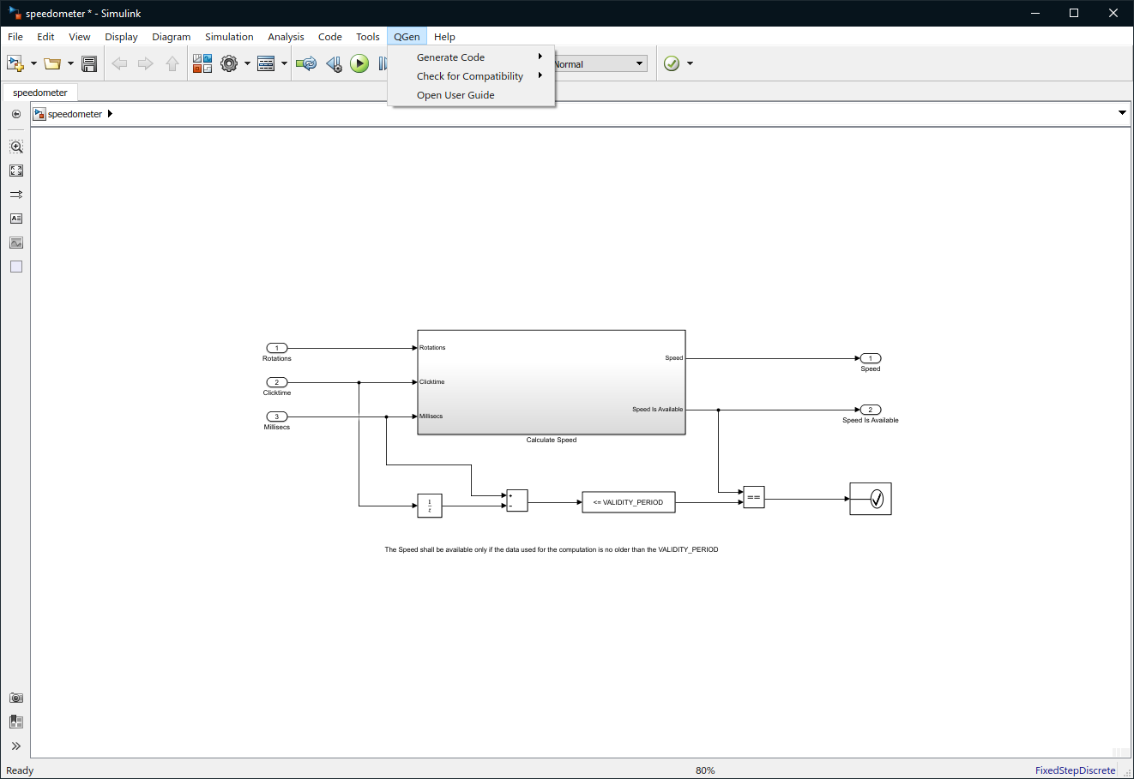The height and width of the screenshot is (779, 1134).
Task: Click the Fit to View palette icon
Action: pos(16,171)
